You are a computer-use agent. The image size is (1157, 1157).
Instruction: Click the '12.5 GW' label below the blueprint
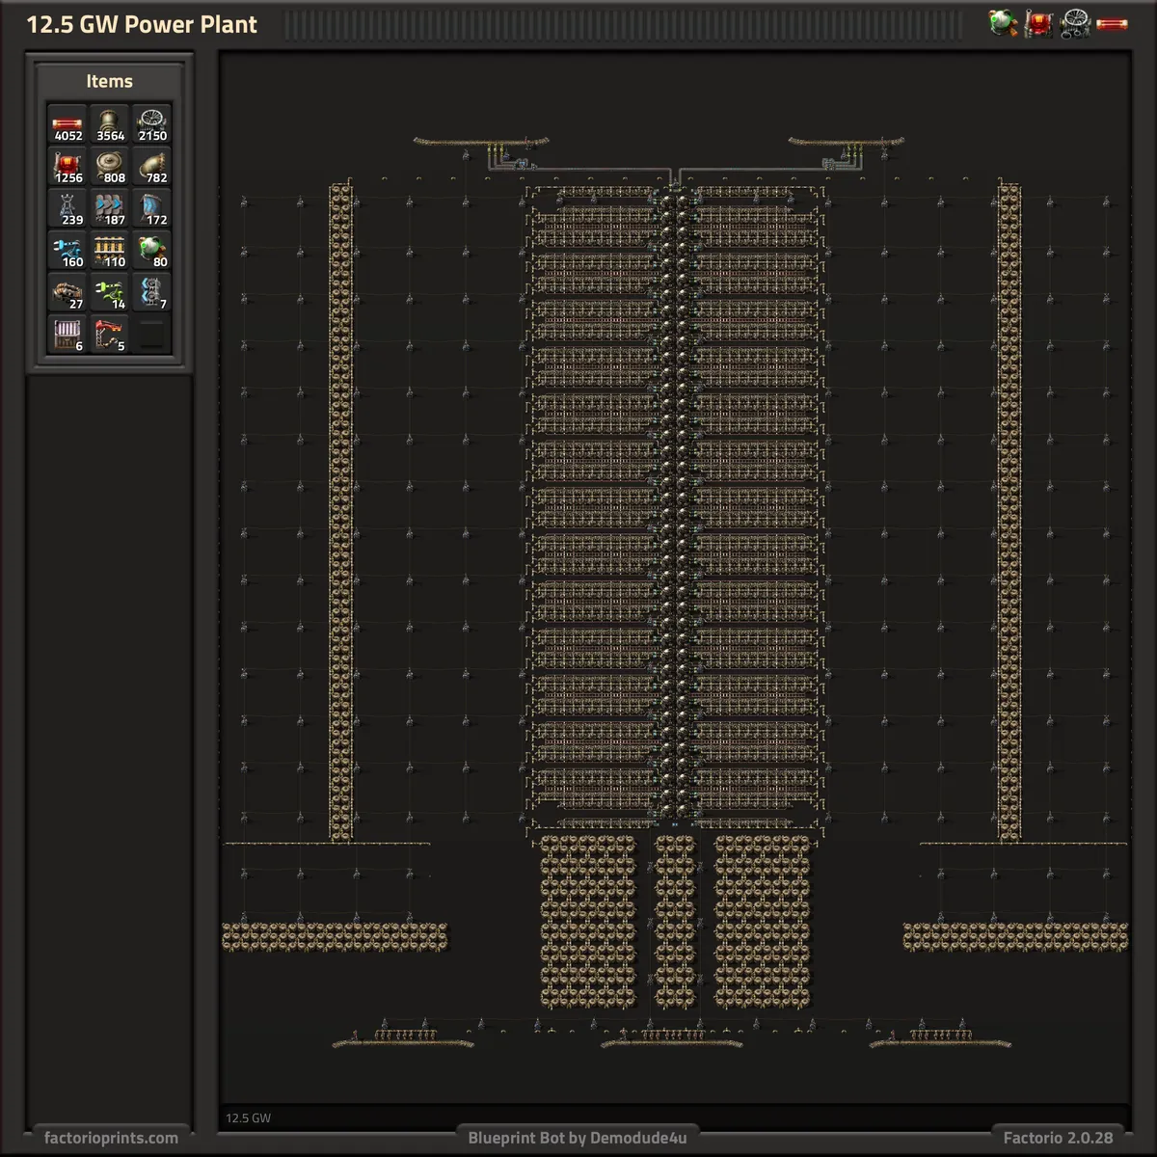249,1118
